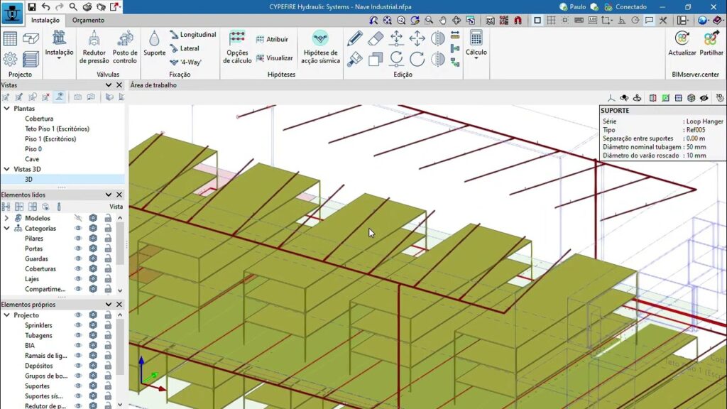727x409 pixels.
Task: Click the Actualizar BIMserver.center icon
Action: click(x=682, y=44)
